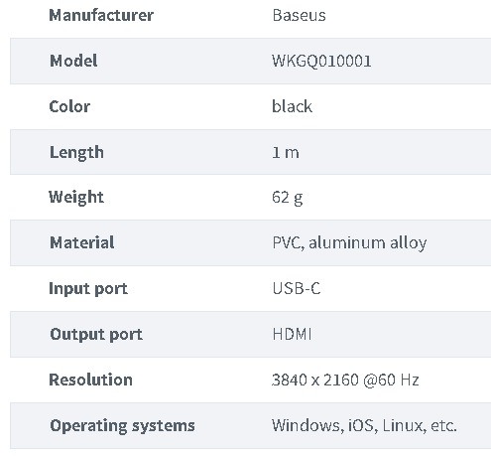Select model number WKGQ010001

[x=321, y=61]
